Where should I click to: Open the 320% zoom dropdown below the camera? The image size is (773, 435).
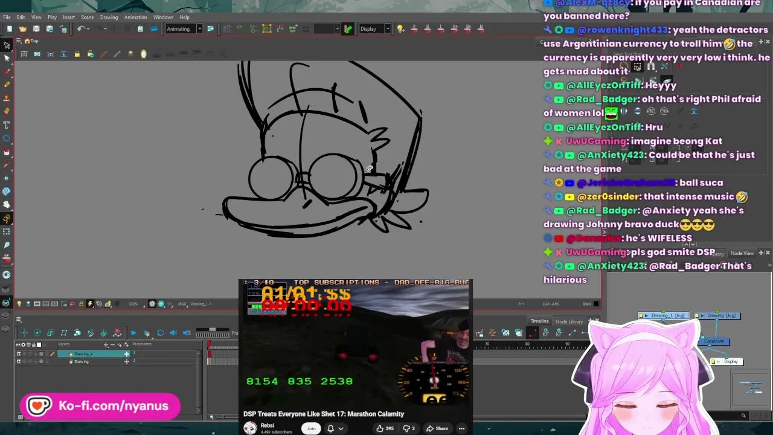click(x=135, y=304)
